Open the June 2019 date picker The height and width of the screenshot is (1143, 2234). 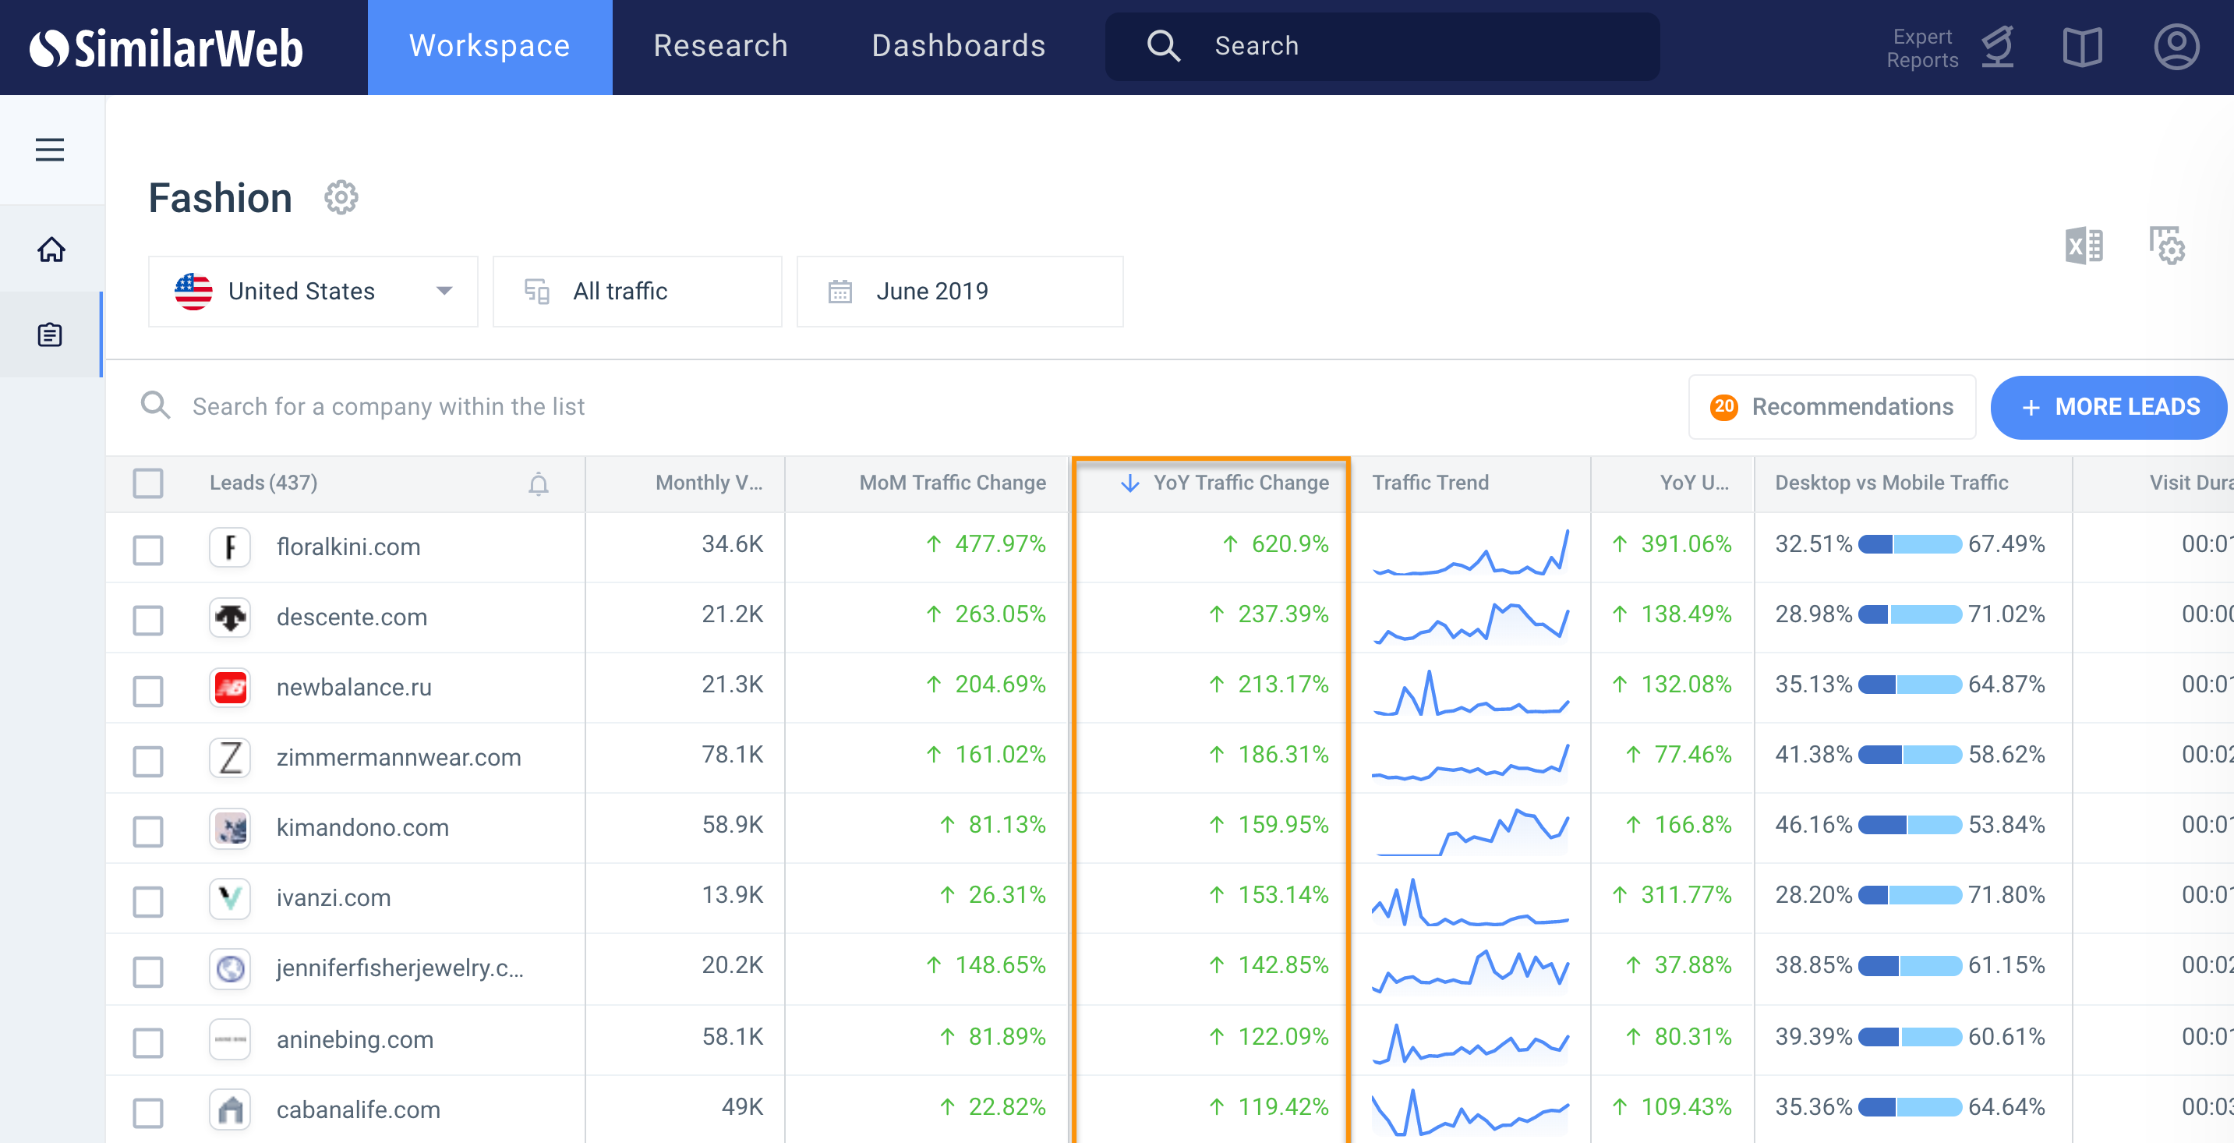pyautogui.click(x=960, y=292)
